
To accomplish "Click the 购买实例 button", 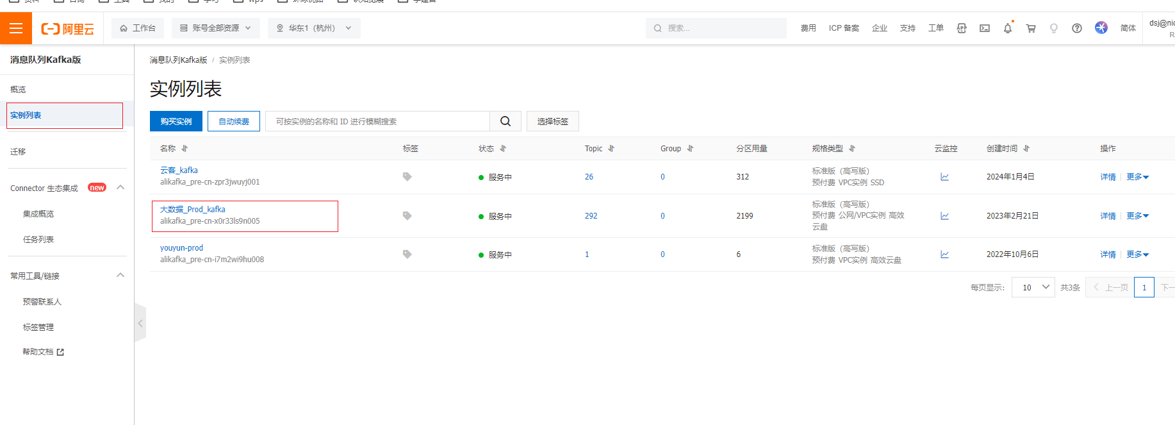I will click(176, 121).
